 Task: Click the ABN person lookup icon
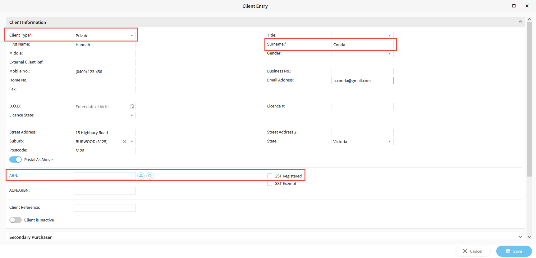[141, 176]
